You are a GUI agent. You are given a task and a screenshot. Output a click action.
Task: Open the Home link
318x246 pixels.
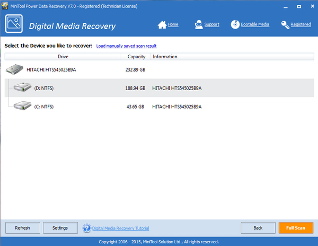(x=173, y=24)
